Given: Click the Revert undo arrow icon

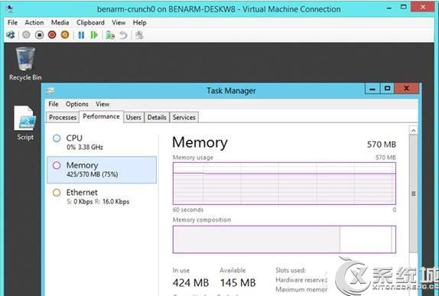Looking at the screenshot, I should (x=123, y=35).
